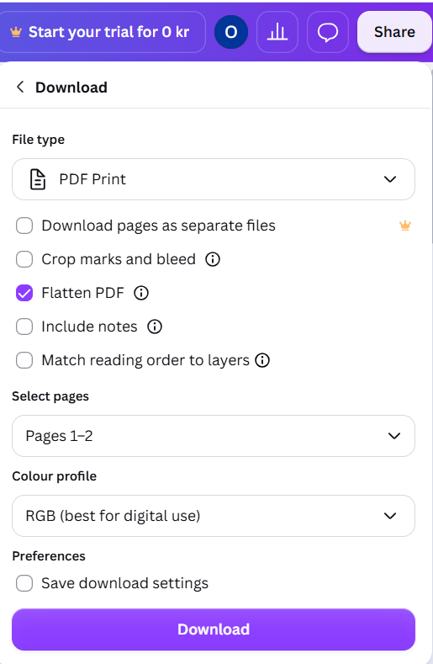The width and height of the screenshot is (433, 664).
Task: Open the RGB colour profile dropdown
Action: (214, 516)
